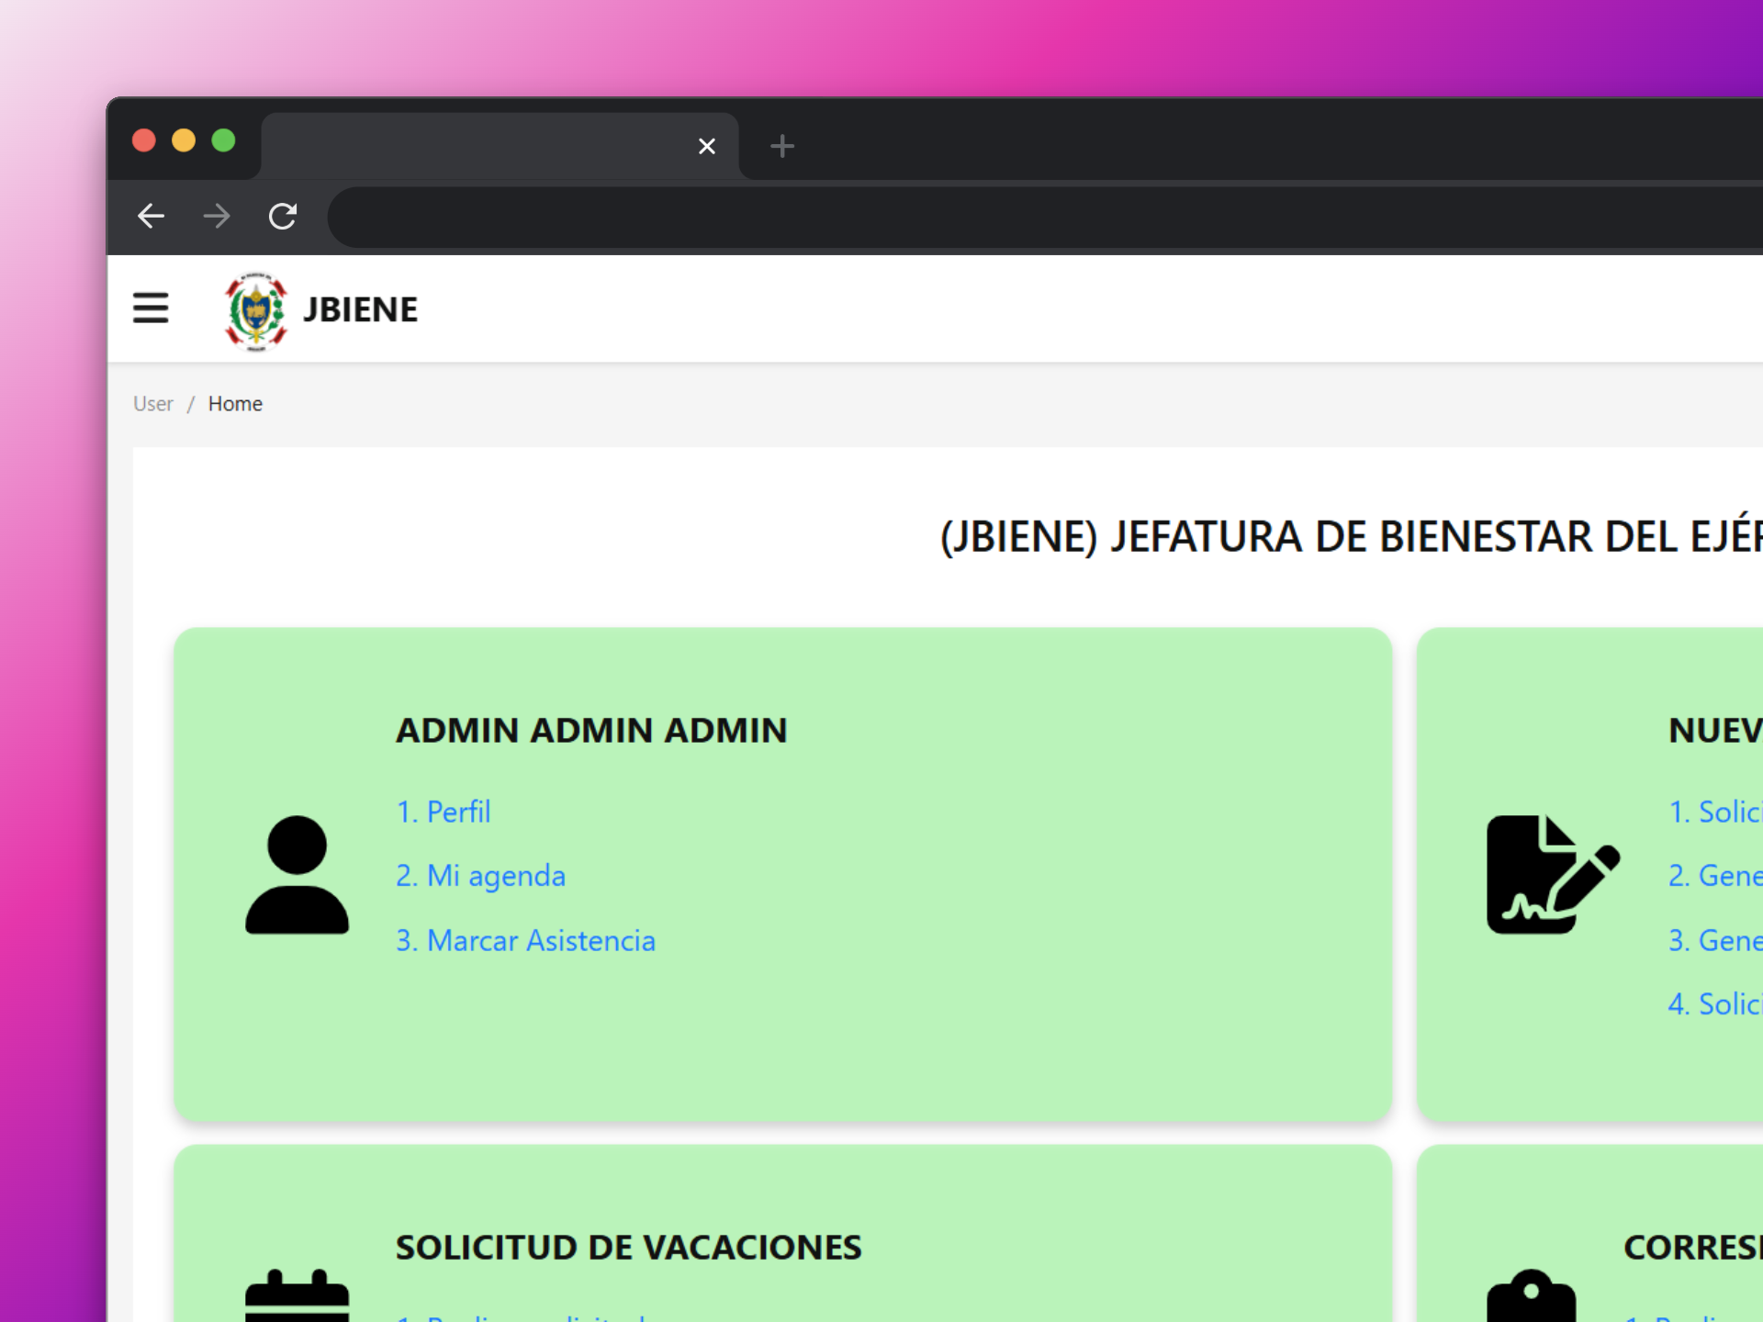
Task: Click the page title Jefatura de Bienestar
Action: click(1351, 537)
